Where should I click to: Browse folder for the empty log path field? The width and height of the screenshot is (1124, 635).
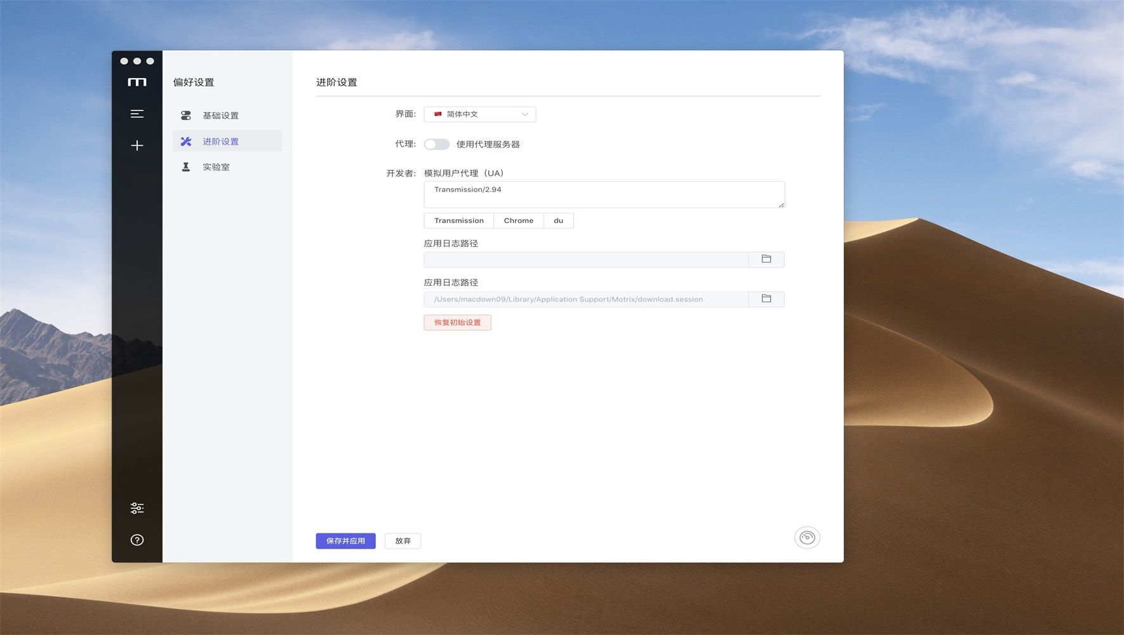(766, 259)
